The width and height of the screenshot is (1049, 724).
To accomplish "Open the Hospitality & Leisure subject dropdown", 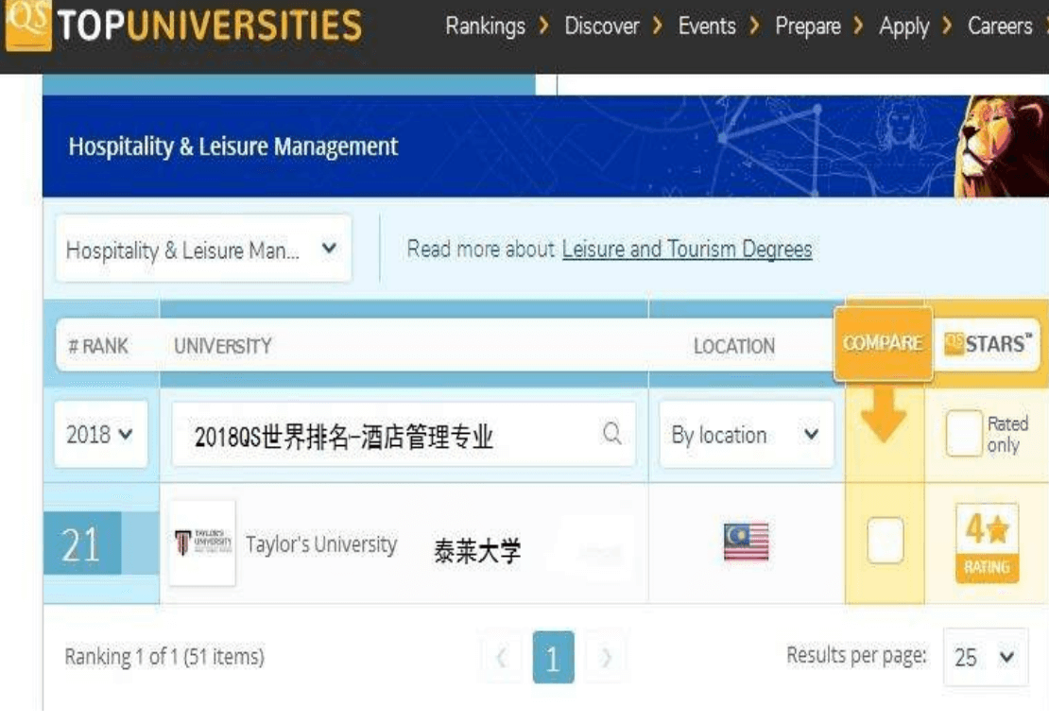I will pyautogui.click(x=203, y=250).
